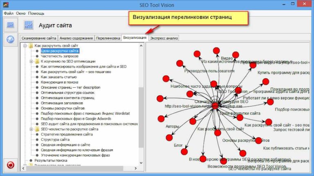Image resolution: width=314 pixels, height=176 pixels.
Task: Select Частотность запросов tree item
Action: 59,56
